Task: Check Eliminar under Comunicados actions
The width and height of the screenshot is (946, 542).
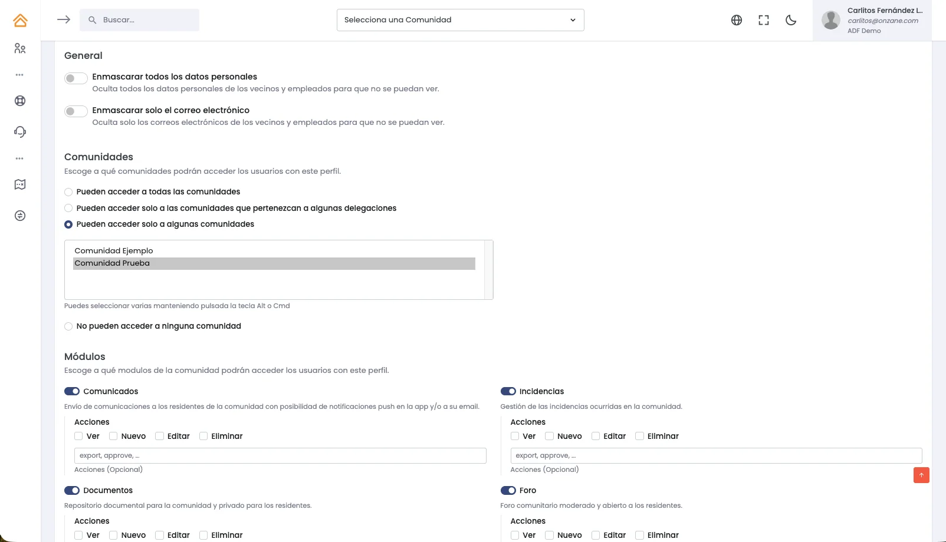Action: [x=203, y=436]
